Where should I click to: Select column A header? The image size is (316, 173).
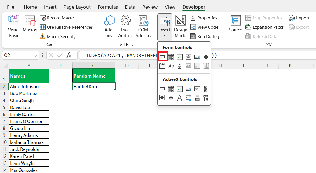(29, 65)
